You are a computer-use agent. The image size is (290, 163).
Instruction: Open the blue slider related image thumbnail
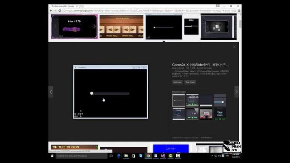[220, 100]
